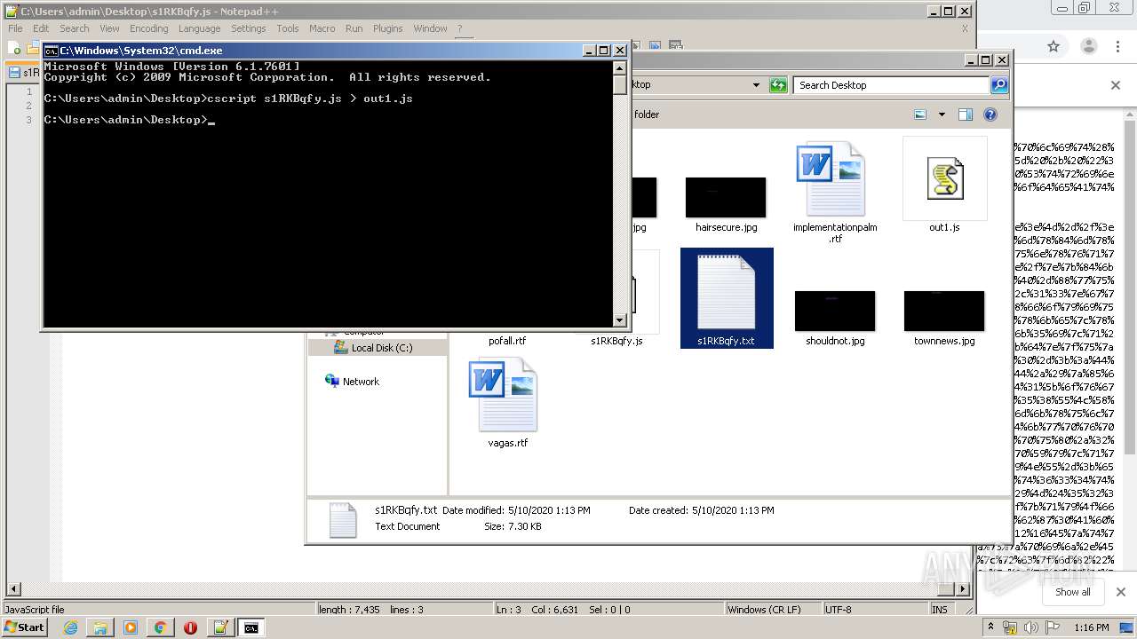Click the Notepad++ horizontal scrollbar right arrow
The image size is (1137, 639).
point(965,589)
